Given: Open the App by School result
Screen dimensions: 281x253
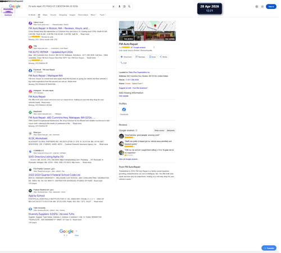Looking at the screenshot, I should click(x=37, y=196).
